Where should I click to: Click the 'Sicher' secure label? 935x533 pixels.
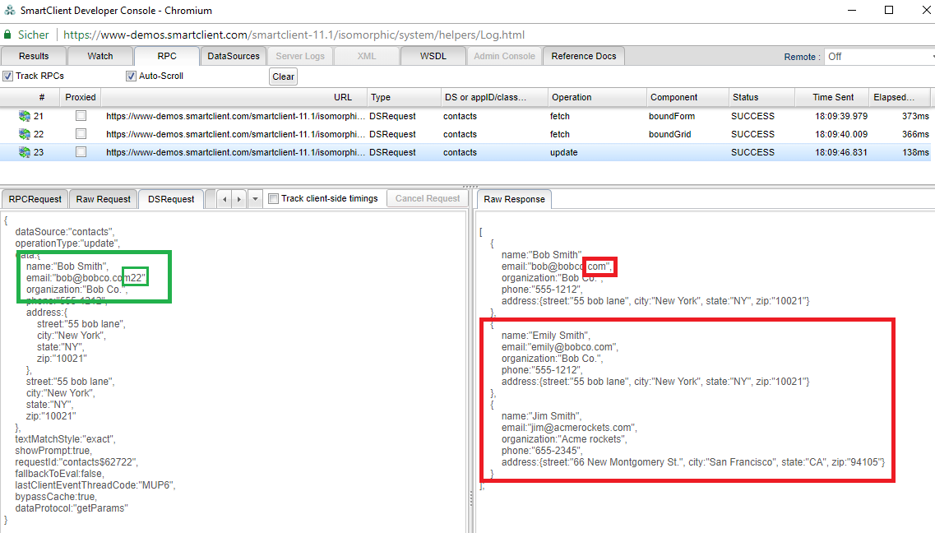click(34, 35)
